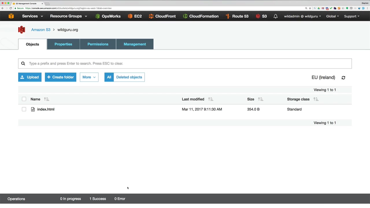Open the CloudFront shortcut icon
Screen dimensions: 370x208
151,16
